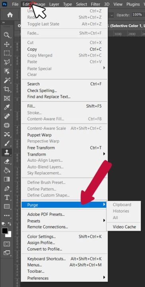Toggle Quick Mask mode
Viewport: 145px width, 287px height.
(x=7, y=244)
